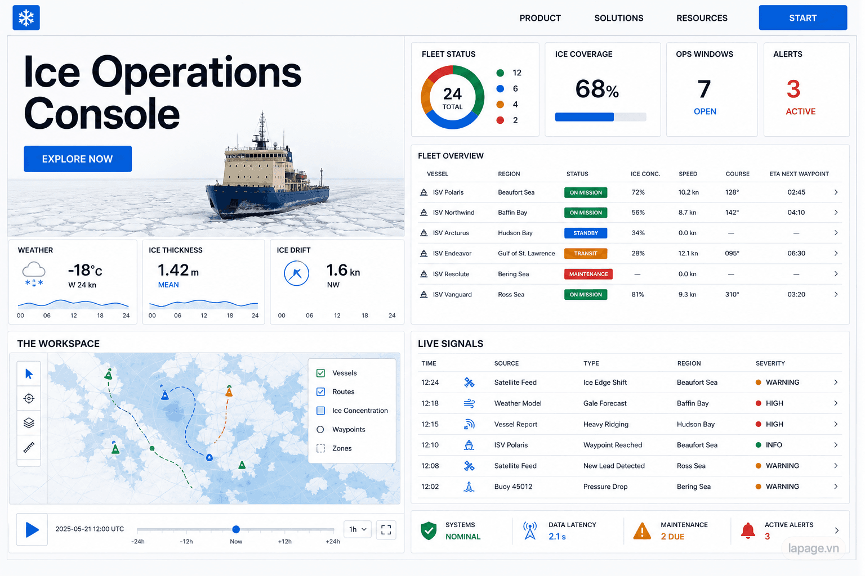
Task: Open the SOLUTIONS menu
Action: click(619, 18)
